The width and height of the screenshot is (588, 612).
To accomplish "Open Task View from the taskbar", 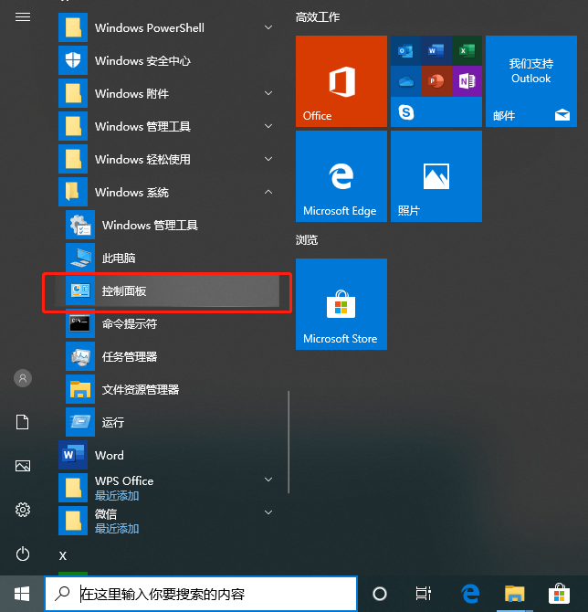I will point(424,593).
